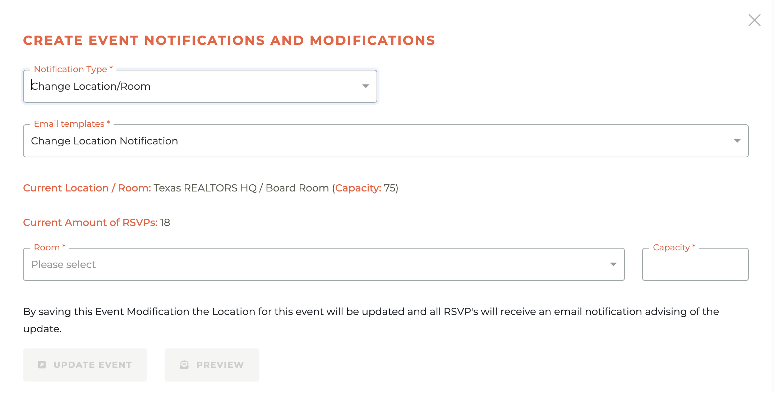Click the Current Amount of RSVPs label
This screenshot has width=774, height=393.
[90, 222]
